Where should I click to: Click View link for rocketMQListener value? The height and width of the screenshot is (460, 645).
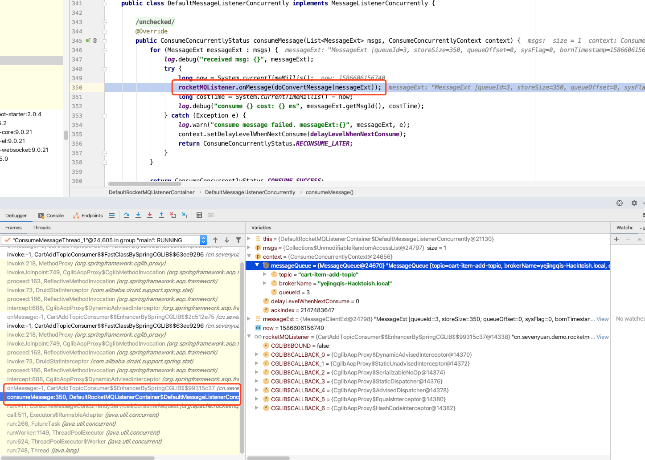click(603, 337)
